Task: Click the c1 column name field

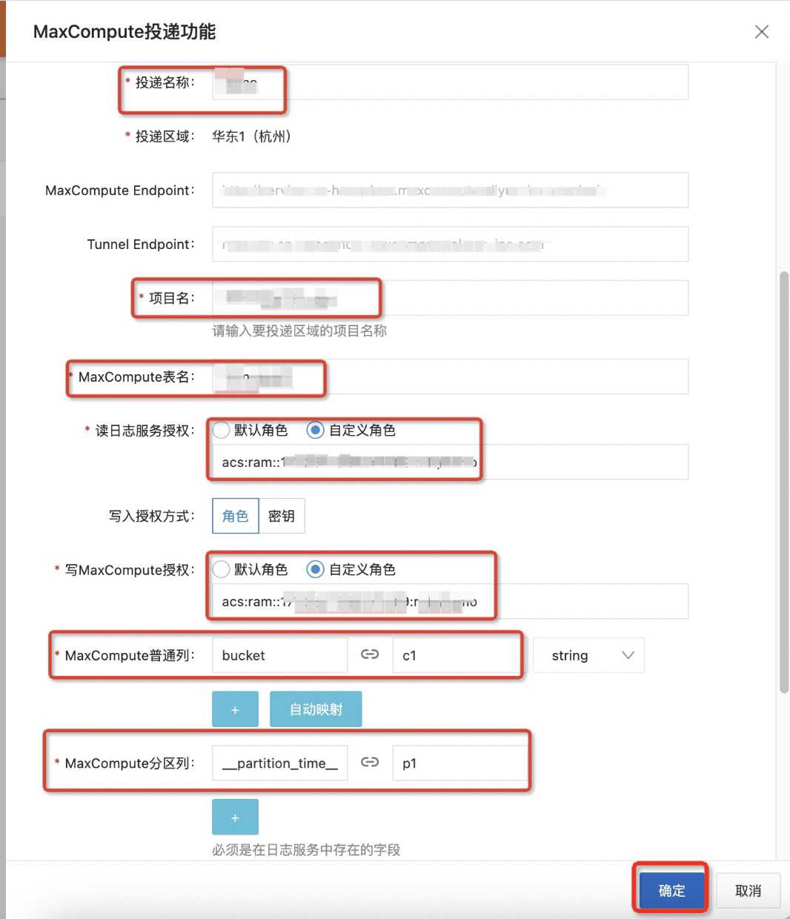Action: (459, 655)
